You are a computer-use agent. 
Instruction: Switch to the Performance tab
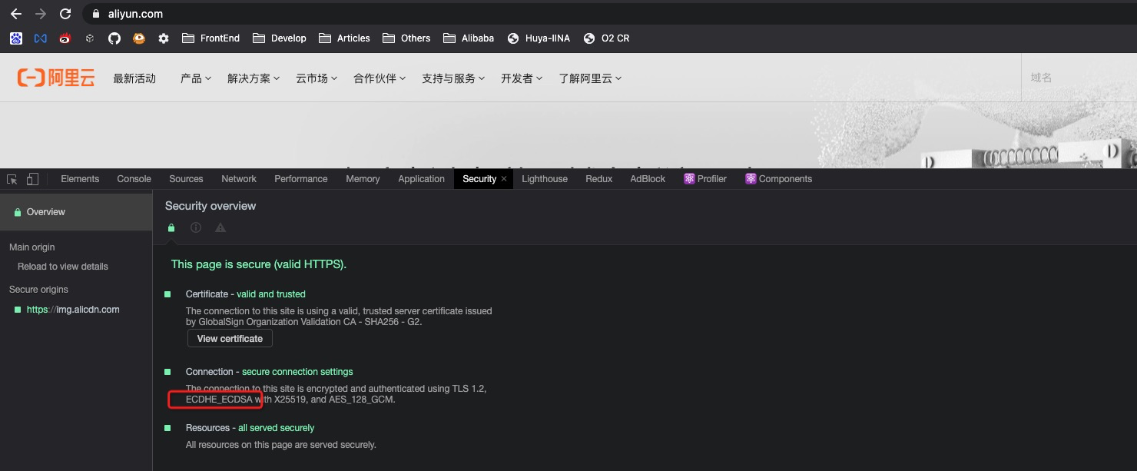click(x=301, y=179)
